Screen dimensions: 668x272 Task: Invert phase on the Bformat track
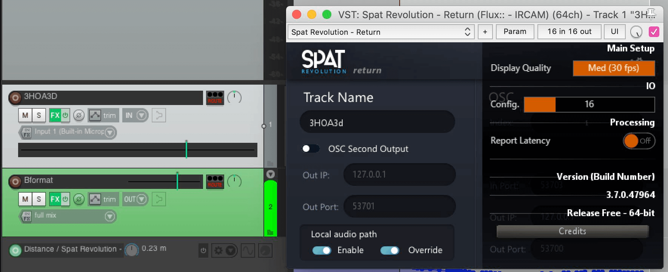click(x=78, y=199)
